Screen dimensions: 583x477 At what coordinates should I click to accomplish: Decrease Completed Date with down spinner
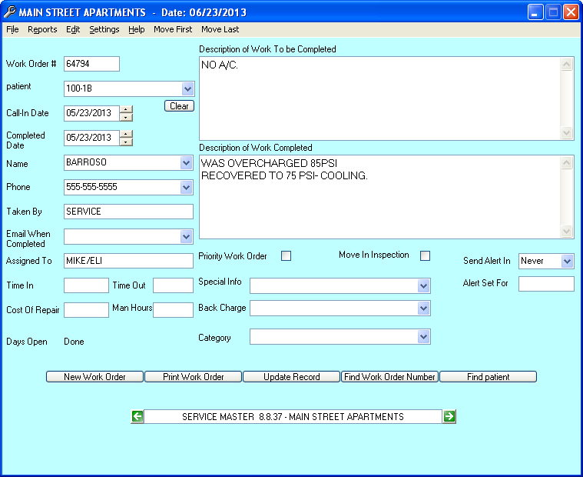click(x=127, y=142)
